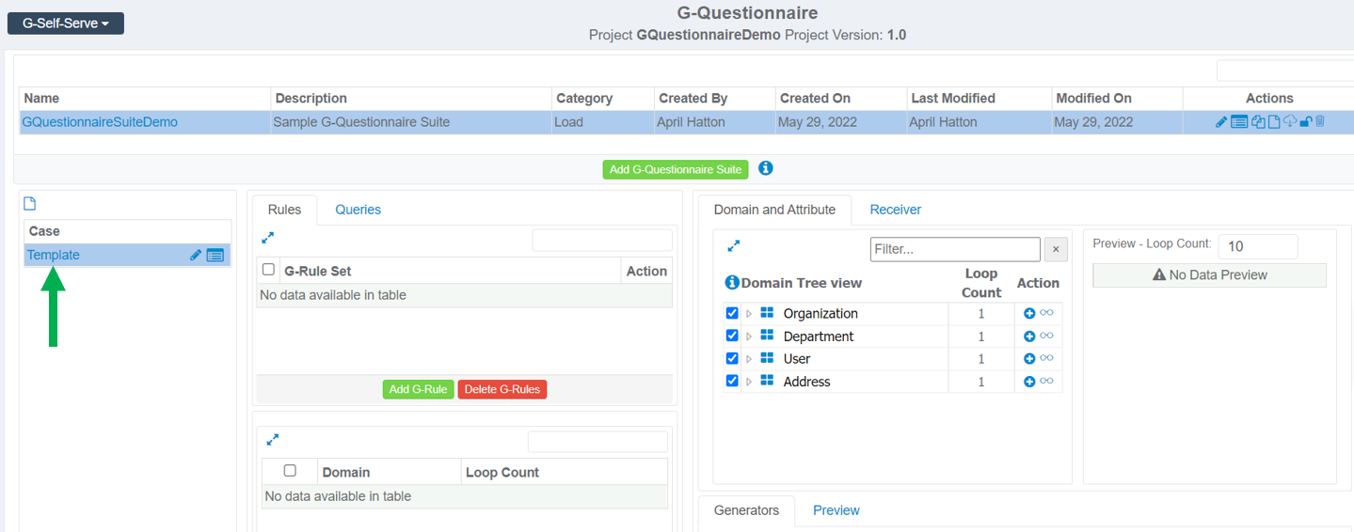Viewport: 1354px width, 532px height.
Task: Click the link icon in the User row
Action: click(x=1046, y=358)
